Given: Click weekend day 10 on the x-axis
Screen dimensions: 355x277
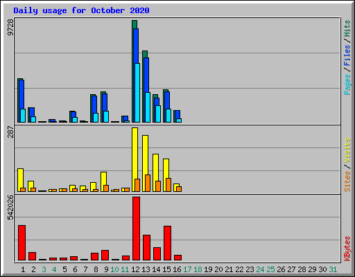Looking at the screenshot, I should tap(114, 269).
